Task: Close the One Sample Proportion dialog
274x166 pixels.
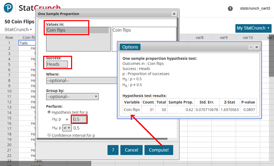Action: tap(174, 14)
